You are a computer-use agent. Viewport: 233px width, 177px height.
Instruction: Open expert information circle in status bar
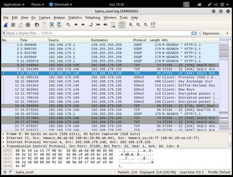click(5, 172)
